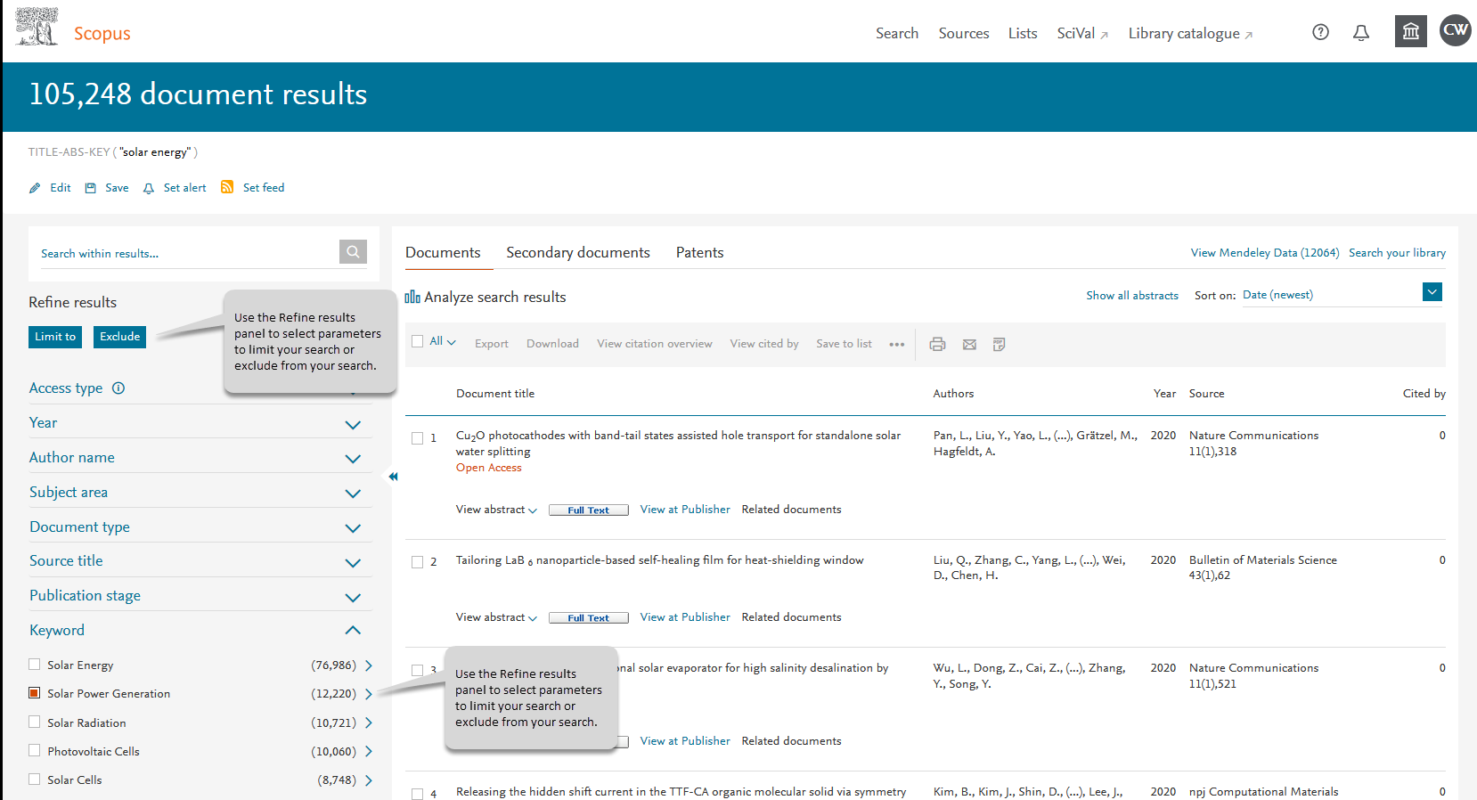Click the Limit to button
The height and width of the screenshot is (800, 1477).
click(55, 337)
